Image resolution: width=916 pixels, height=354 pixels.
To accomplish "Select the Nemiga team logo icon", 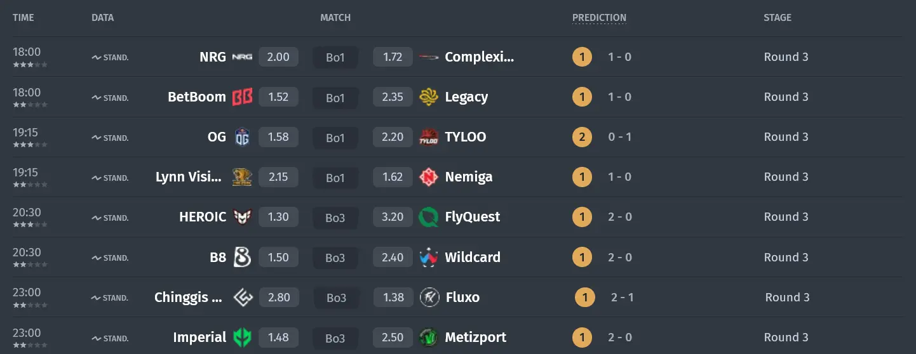I will [429, 177].
